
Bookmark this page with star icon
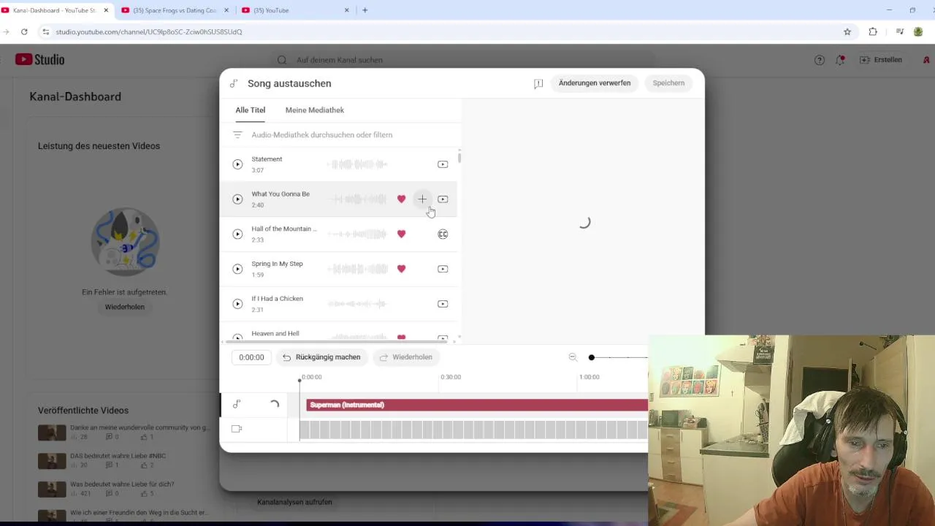(x=847, y=31)
